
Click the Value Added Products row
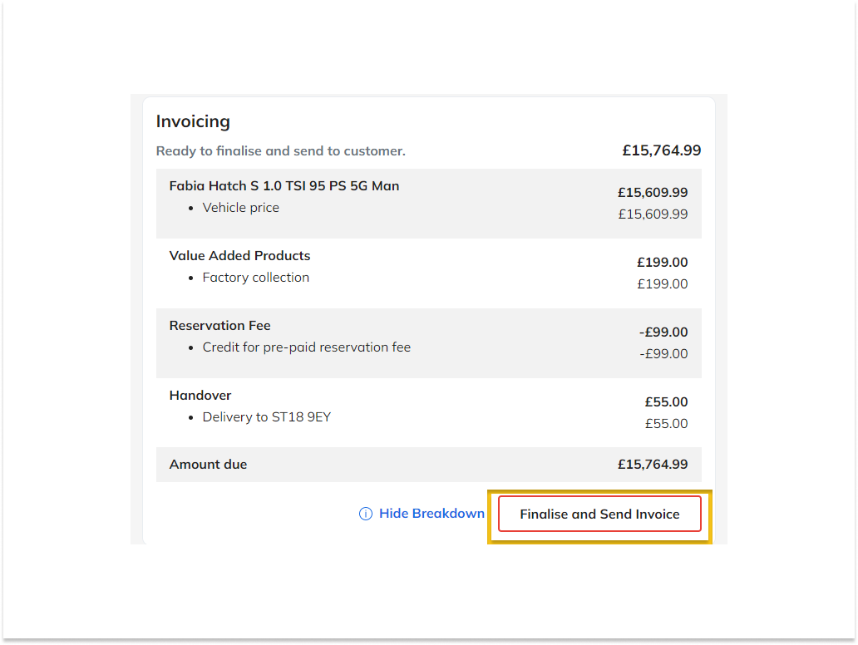(x=239, y=255)
